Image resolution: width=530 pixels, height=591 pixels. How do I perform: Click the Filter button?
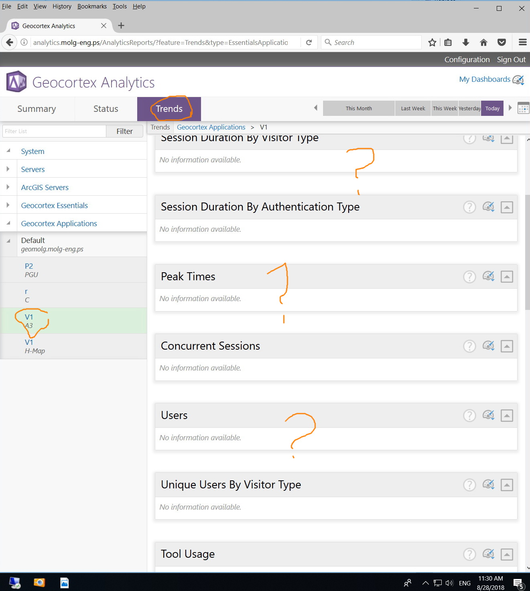click(124, 131)
